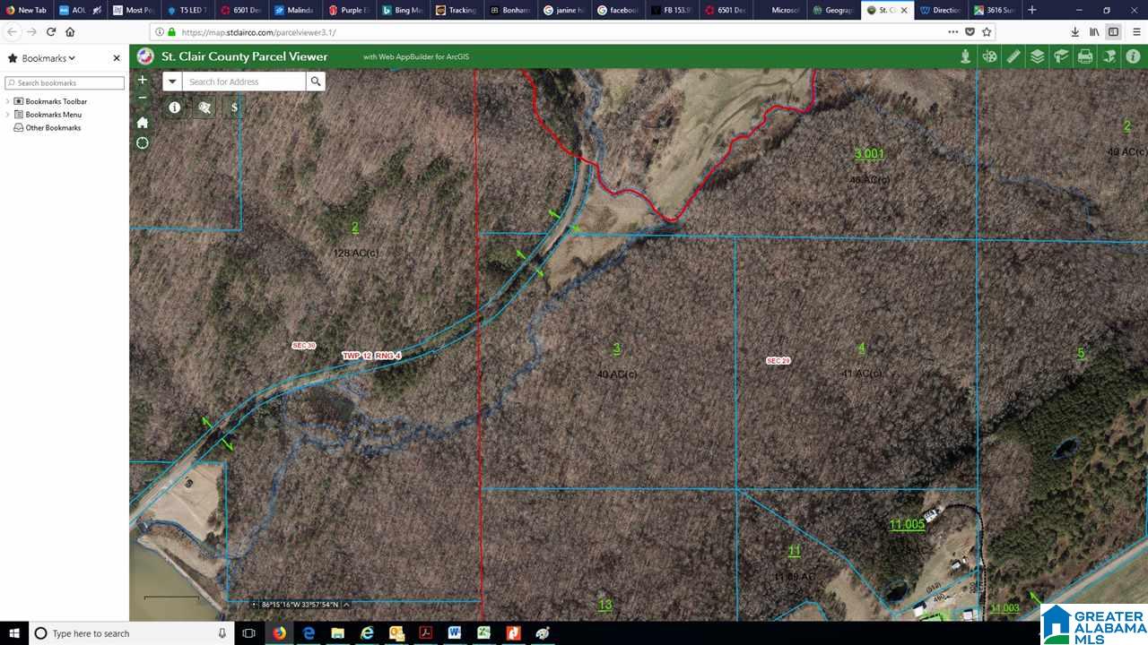The image size is (1148, 645).
Task: Click the My Location button
Action: pos(142,143)
